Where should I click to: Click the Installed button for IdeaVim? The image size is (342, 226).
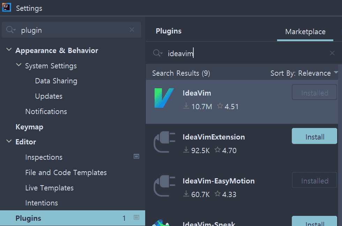tap(314, 92)
